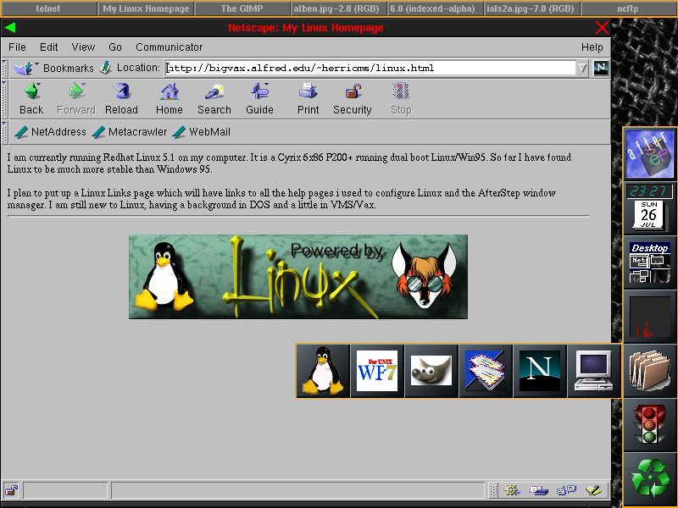This screenshot has width=678, height=508.
Task: Collapse the location toolbar using its left grip
Action: pos(5,68)
